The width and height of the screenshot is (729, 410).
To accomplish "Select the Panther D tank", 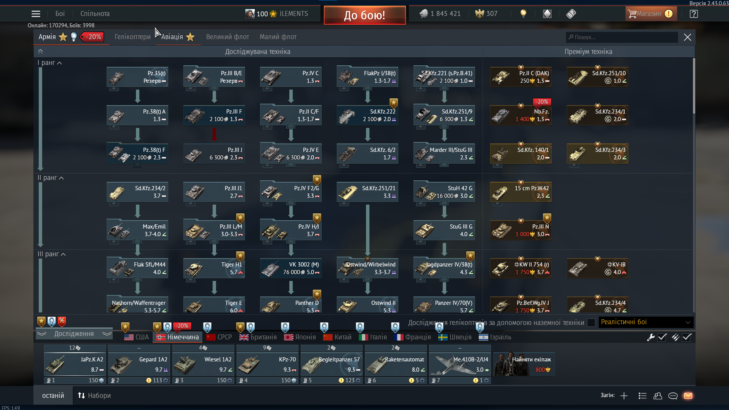I will coord(291,305).
